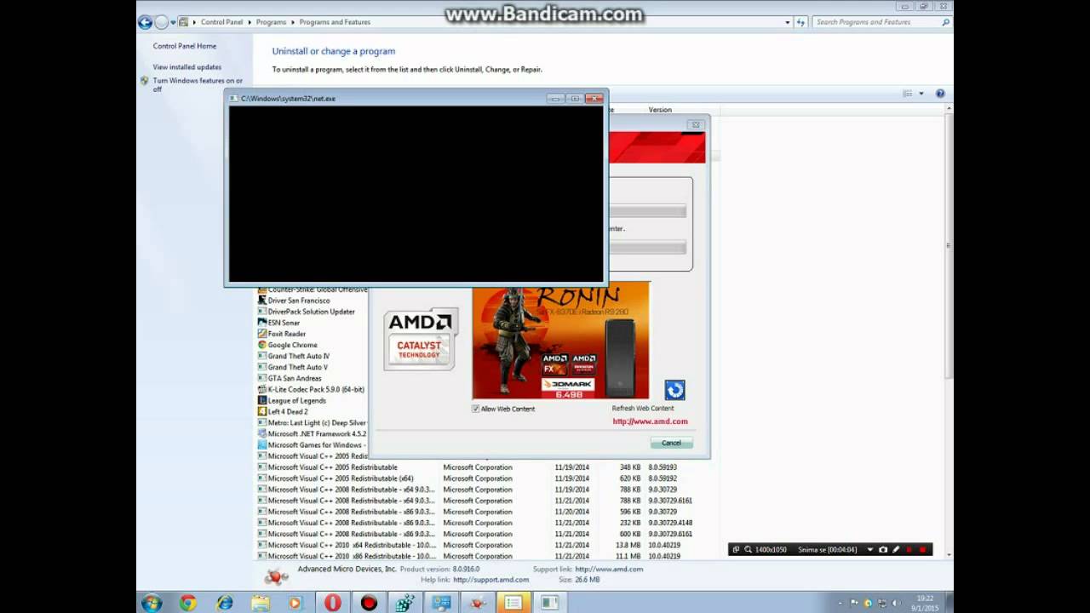Screen dimensions: 1090x613
Task: Select the Programs breadcrumb in address bar
Action: pyautogui.click(x=272, y=22)
